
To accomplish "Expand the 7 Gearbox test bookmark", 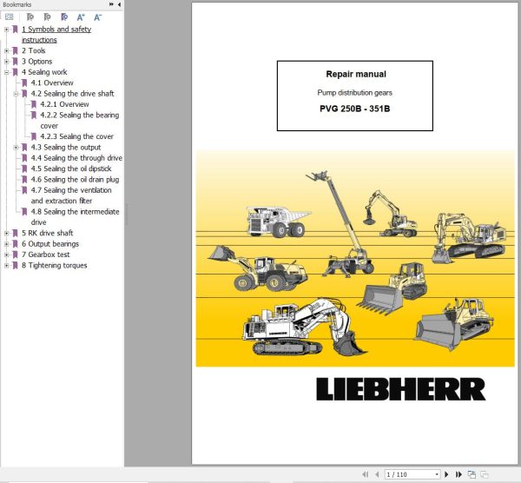I will (x=6, y=255).
